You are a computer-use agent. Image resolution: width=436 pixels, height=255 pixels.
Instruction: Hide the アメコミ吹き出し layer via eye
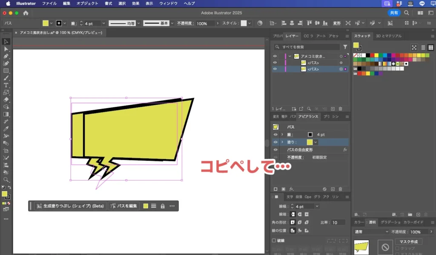coord(275,56)
